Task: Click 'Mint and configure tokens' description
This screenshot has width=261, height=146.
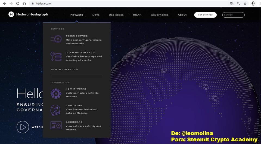Action: 83,42
